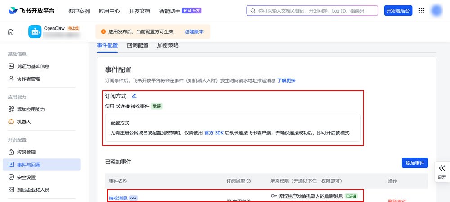Select 添加应用能力 in sidebar
The width and height of the screenshot is (450, 202).
click(x=31, y=109)
